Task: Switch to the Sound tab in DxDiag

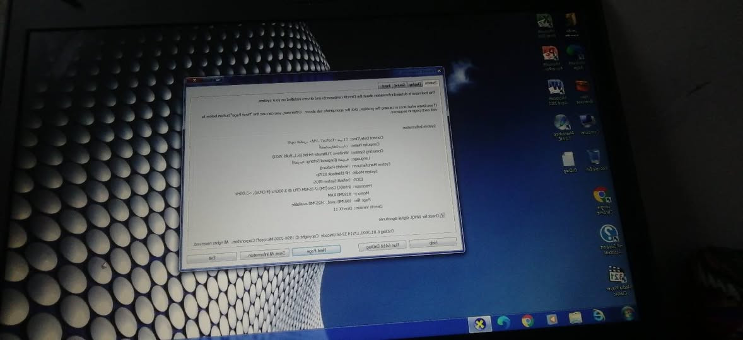Action: pyautogui.click(x=399, y=84)
